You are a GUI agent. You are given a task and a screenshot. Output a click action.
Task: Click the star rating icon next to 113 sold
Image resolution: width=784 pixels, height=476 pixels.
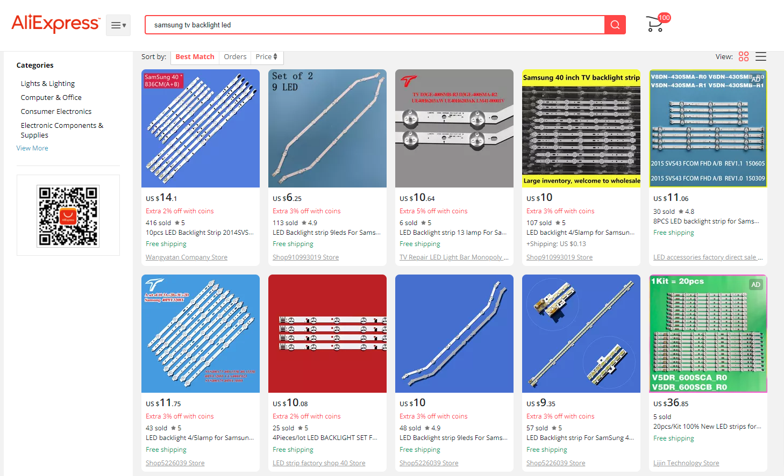[304, 222]
